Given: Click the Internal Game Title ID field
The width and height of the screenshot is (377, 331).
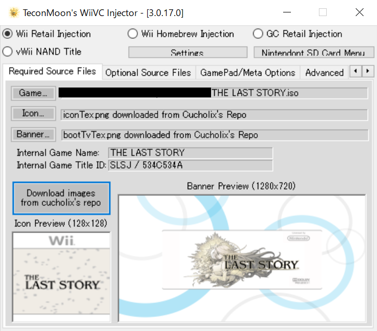Looking at the screenshot, I should pos(190,165).
